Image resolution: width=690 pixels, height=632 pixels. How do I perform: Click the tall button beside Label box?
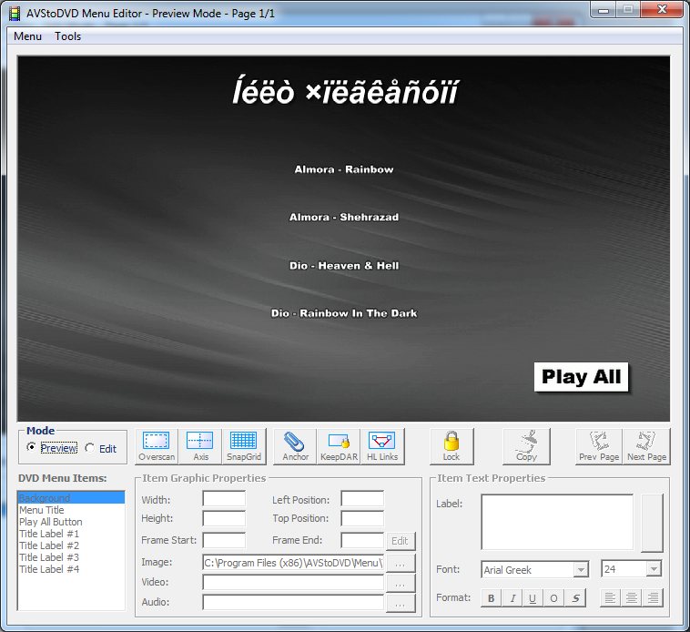(652, 523)
